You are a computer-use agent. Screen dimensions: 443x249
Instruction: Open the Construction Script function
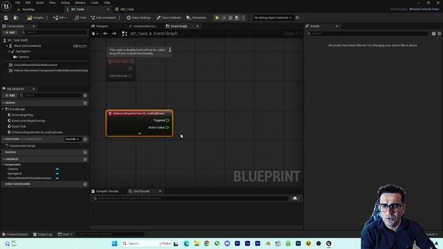pos(22,146)
